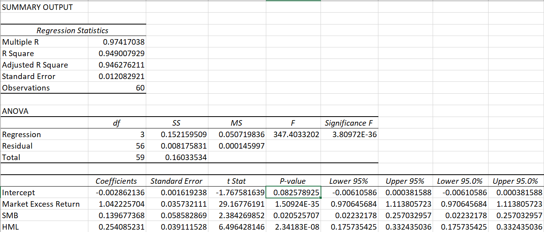Click the Regression Statistics header cell
The height and width of the screenshot is (232, 544).
click(x=73, y=30)
